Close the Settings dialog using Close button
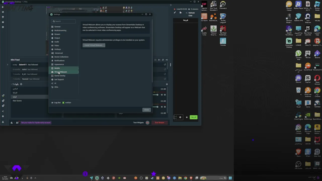 pos(146,110)
